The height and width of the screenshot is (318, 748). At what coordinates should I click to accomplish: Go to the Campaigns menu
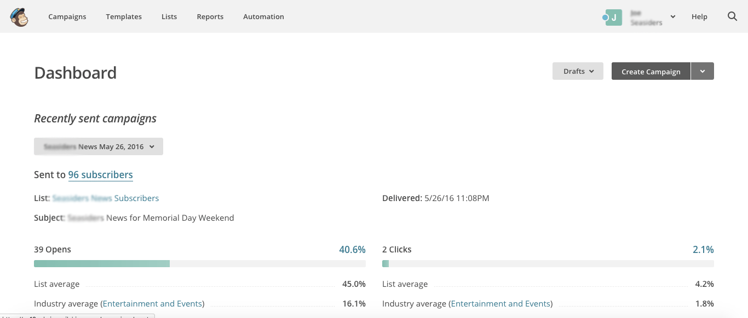tap(67, 17)
